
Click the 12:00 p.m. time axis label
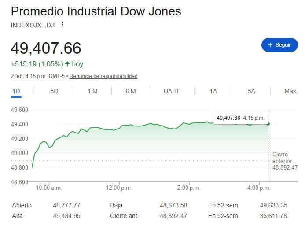119,188
